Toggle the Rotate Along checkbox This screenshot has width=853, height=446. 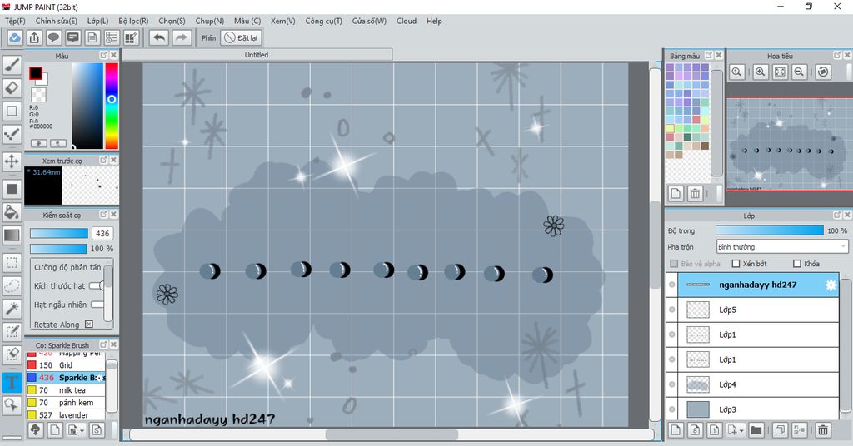click(x=89, y=325)
